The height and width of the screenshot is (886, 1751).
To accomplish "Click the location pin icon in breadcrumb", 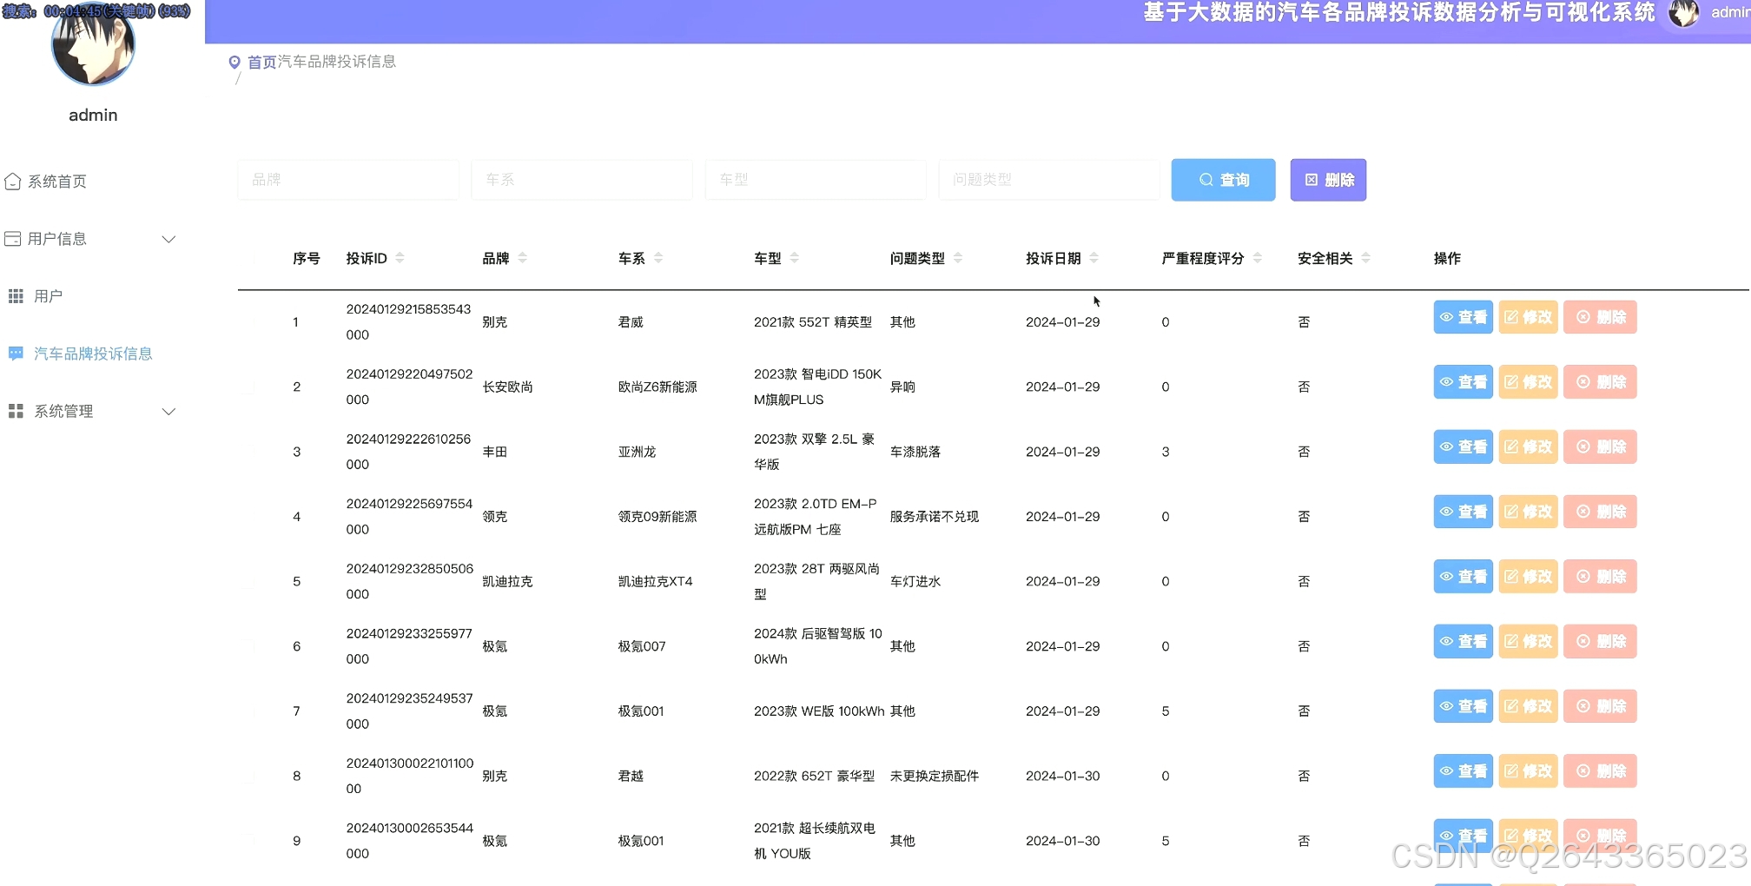I will [235, 63].
